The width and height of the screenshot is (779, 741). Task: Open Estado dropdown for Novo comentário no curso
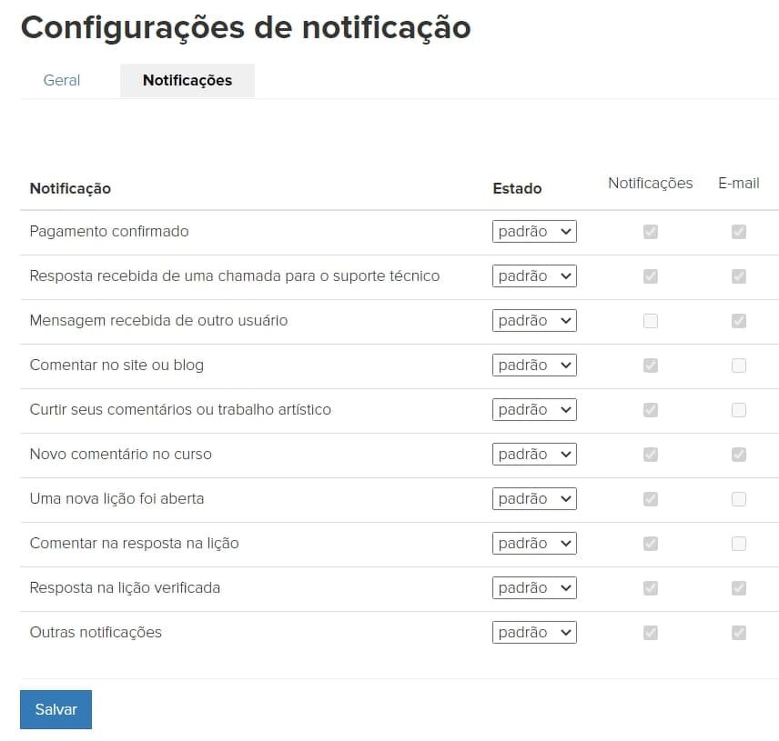534,454
